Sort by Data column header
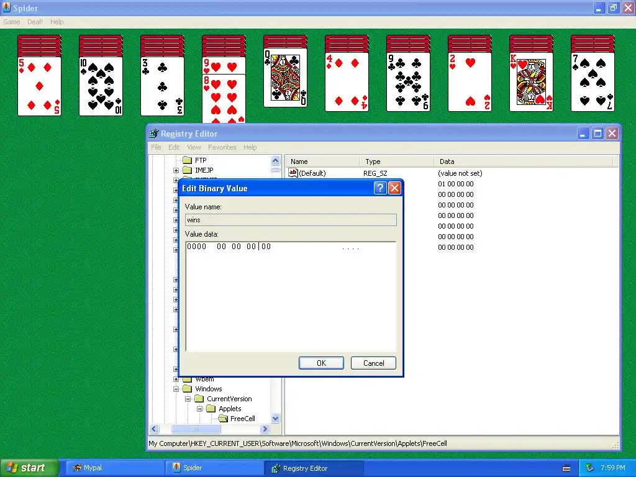 tap(523, 161)
